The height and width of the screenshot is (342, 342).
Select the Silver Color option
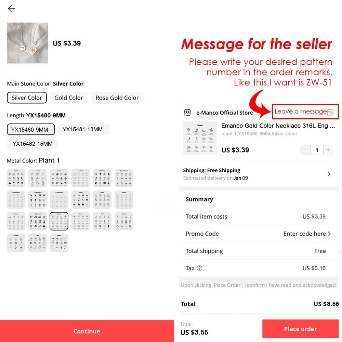pos(27,98)
